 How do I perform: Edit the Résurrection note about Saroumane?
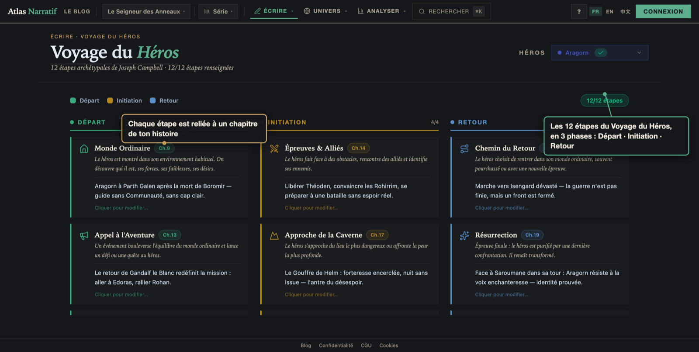pos(548,278)
